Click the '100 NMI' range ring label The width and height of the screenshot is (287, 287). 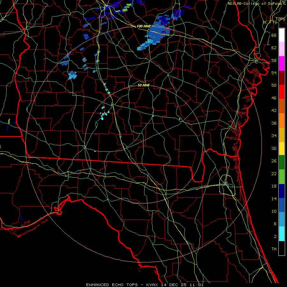pos(143,26)
